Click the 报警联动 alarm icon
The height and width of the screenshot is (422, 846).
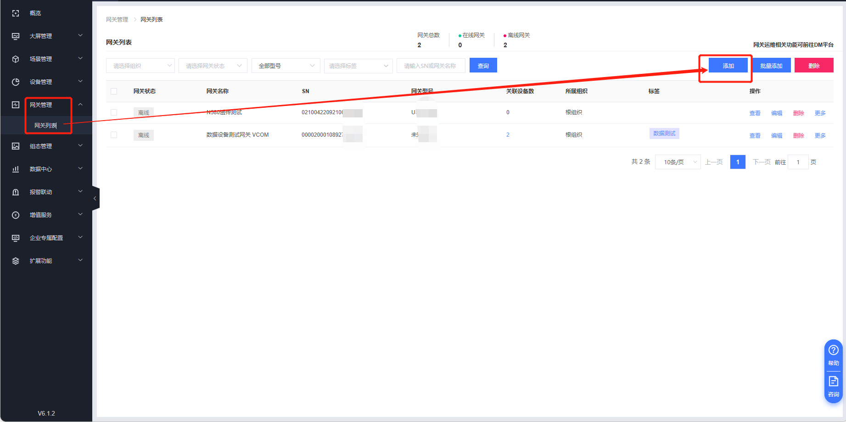point(16,192)
